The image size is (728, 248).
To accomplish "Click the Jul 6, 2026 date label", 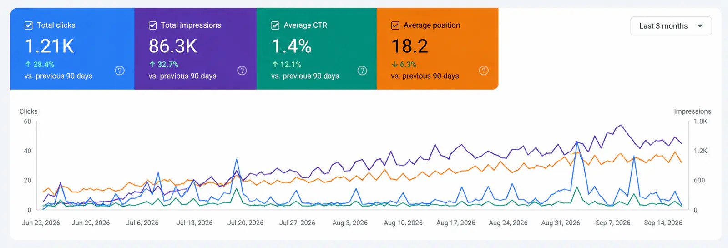I will click(142, 223).
